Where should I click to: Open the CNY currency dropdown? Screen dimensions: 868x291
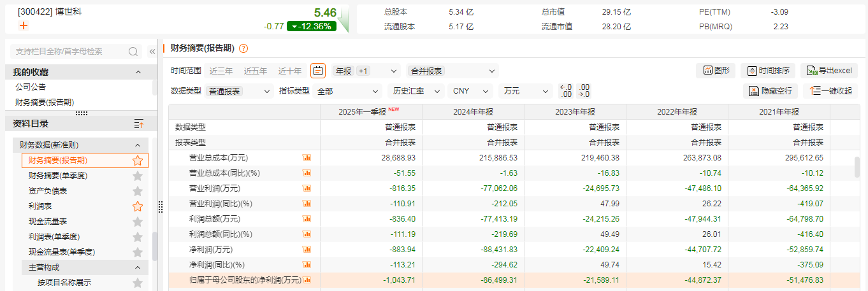(470, 91)
